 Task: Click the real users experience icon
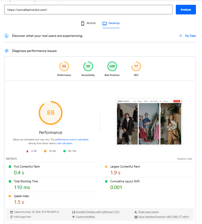(6, 36)
